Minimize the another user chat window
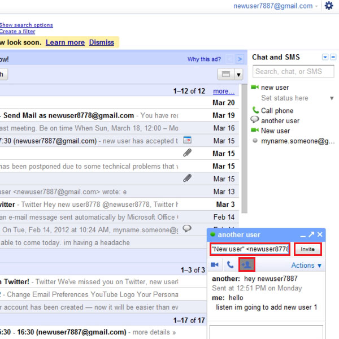 click(303, 235)
